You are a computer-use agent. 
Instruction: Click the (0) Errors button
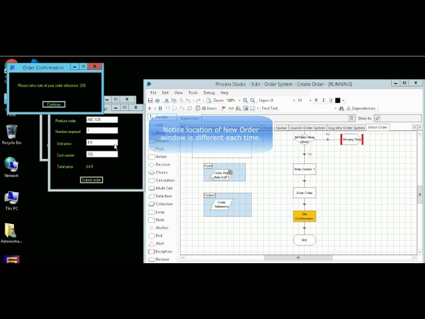[207, 108]
